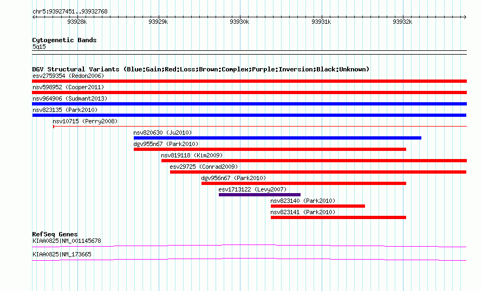Open the nsv823140 (Park2010) label
The image size is (482, 291).
pos(303,201)
